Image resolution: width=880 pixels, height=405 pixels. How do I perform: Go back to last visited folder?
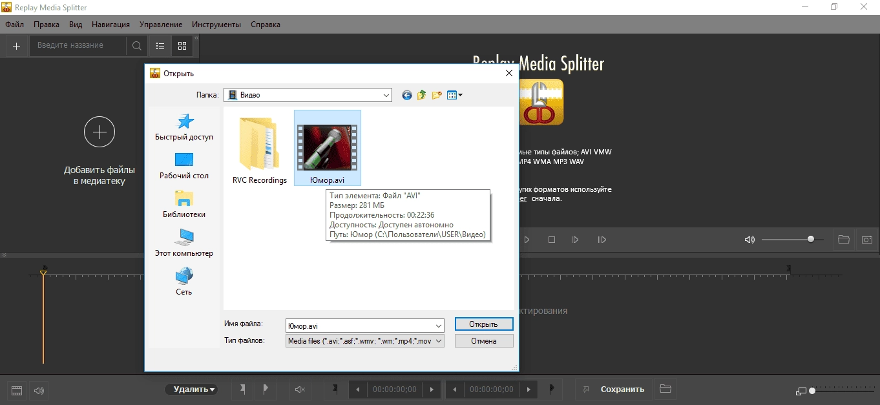(x=406, y=95)
